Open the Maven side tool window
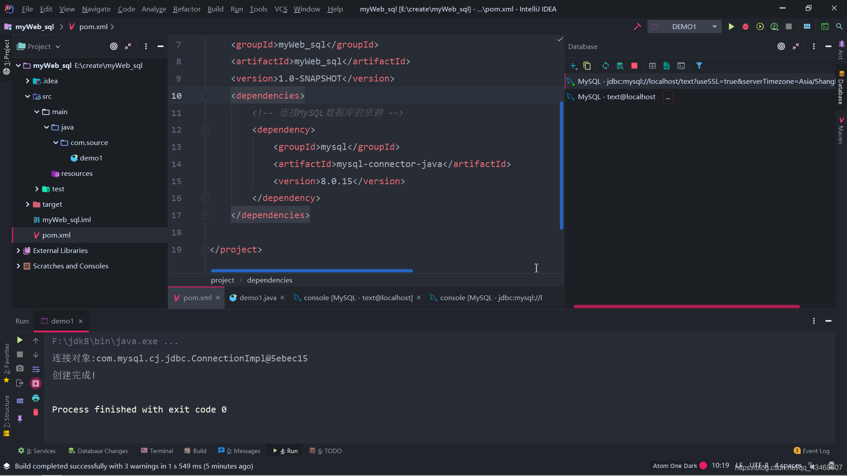The width and height of the screenshot is (847, 476). coord(841,131)
